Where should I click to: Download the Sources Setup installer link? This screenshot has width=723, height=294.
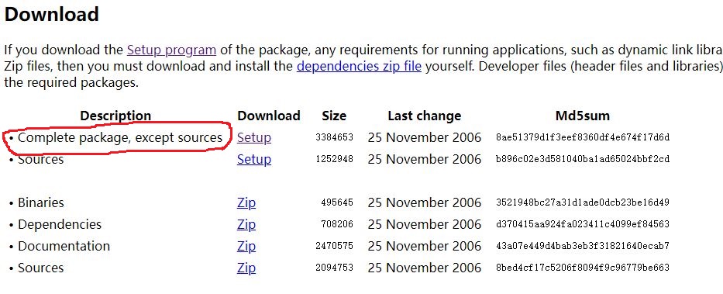pyautogui.click(x=254, y=159)
